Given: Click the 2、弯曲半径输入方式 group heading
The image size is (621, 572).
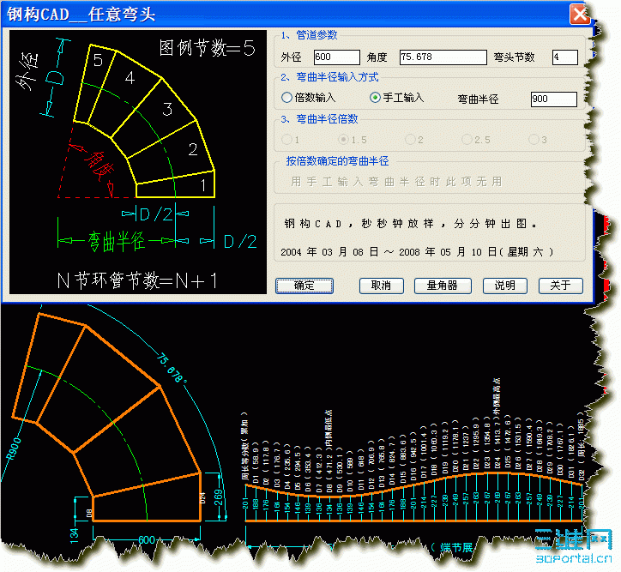Looking at the screenshot, I should tap(330, 77).
